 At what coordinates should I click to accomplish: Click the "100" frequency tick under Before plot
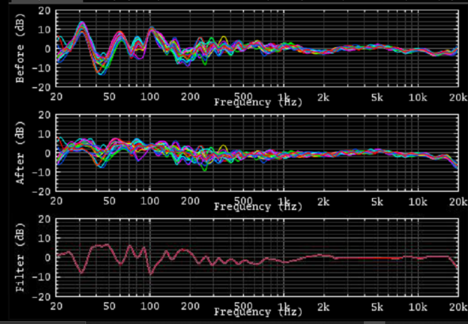[150, 97]
